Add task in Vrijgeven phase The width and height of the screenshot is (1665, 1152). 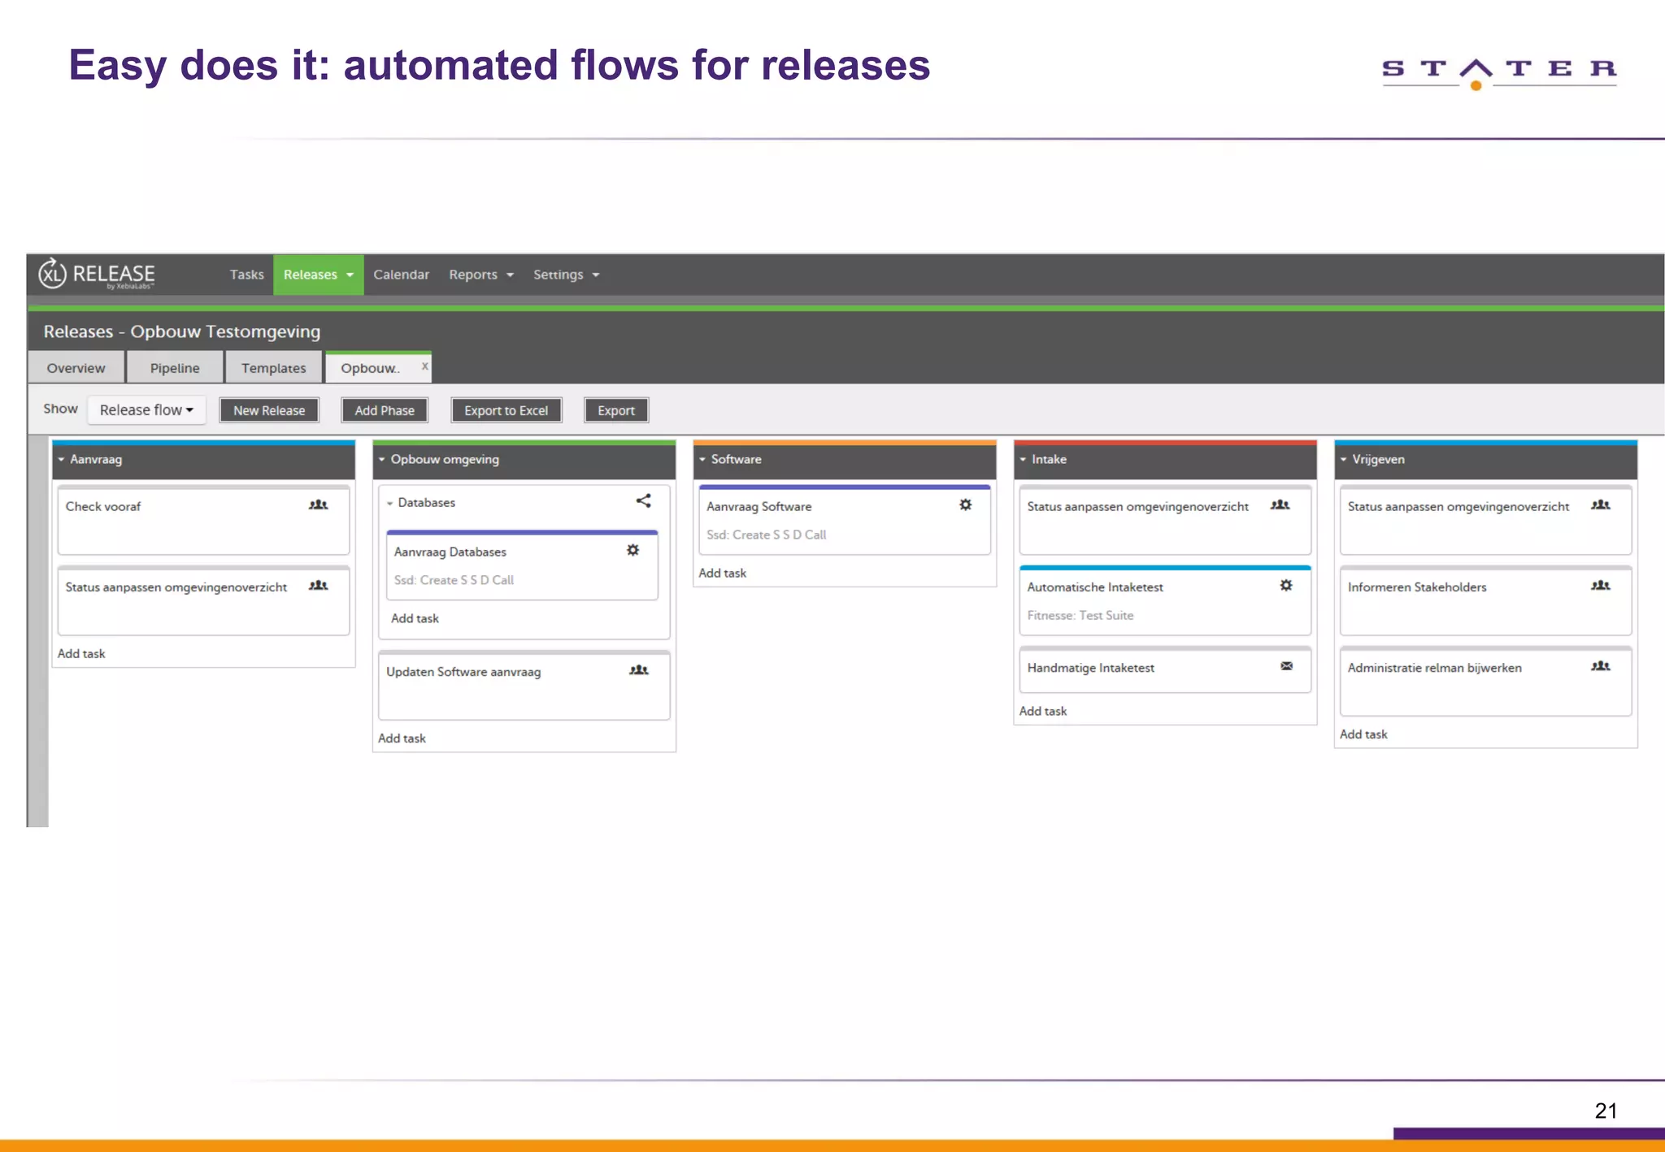point(1363,734)
